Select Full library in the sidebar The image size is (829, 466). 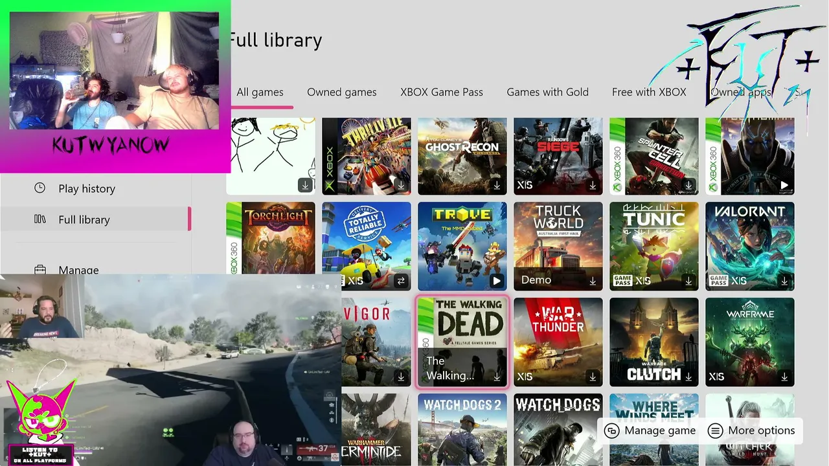click(x=96, y=219)
